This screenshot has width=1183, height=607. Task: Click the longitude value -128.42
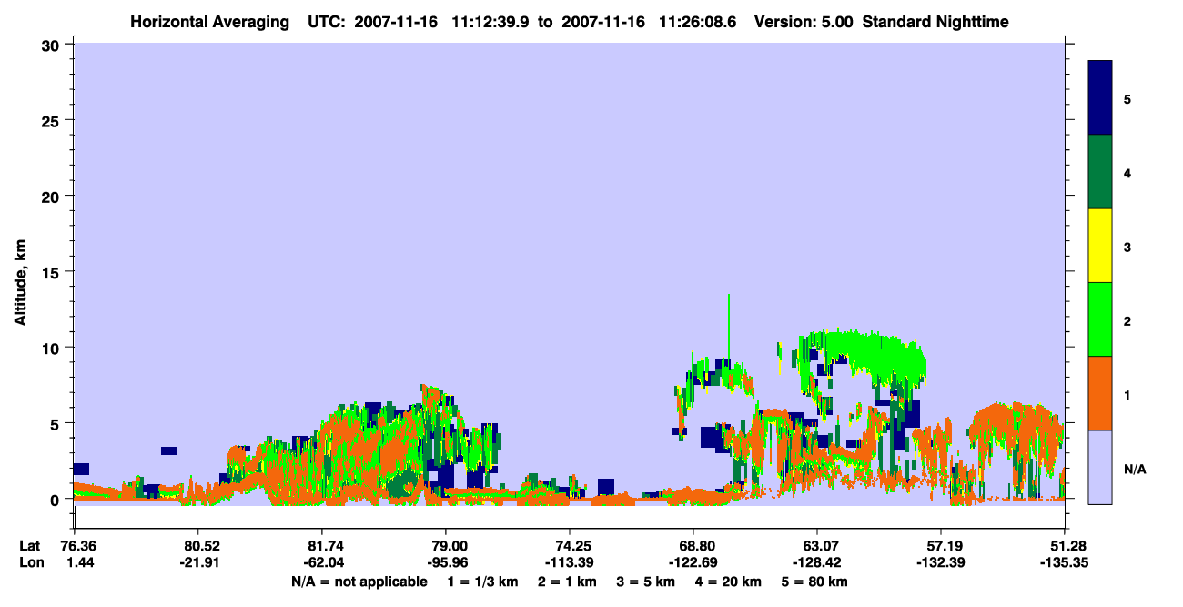tap(817, 562)
